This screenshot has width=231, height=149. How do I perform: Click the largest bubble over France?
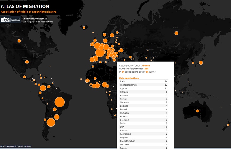[x=100, y=53]
